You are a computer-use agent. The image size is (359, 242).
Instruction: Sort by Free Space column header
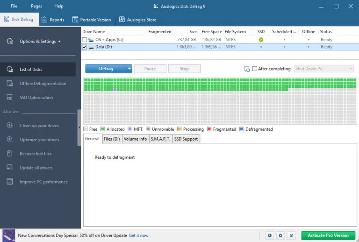212,32
